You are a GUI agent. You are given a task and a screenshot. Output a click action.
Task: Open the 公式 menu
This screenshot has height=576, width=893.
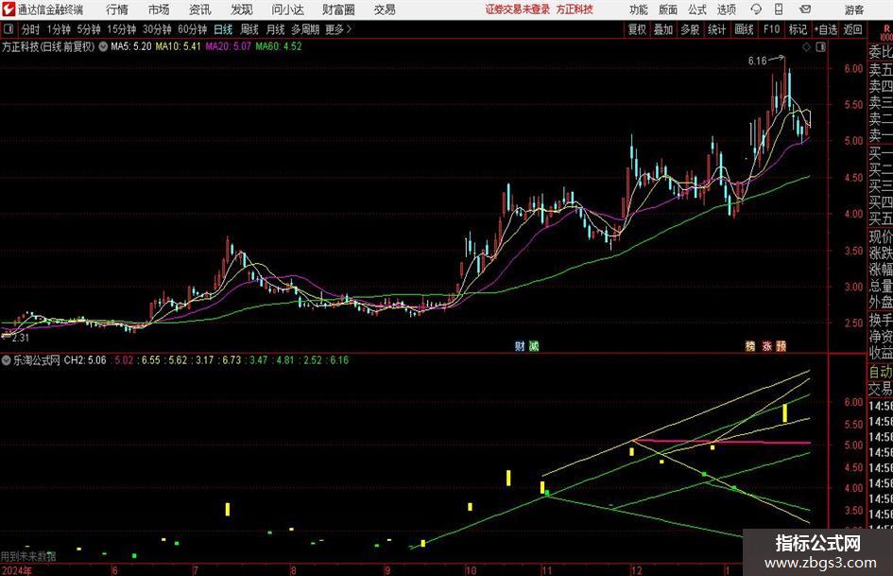tap(697, 9)
